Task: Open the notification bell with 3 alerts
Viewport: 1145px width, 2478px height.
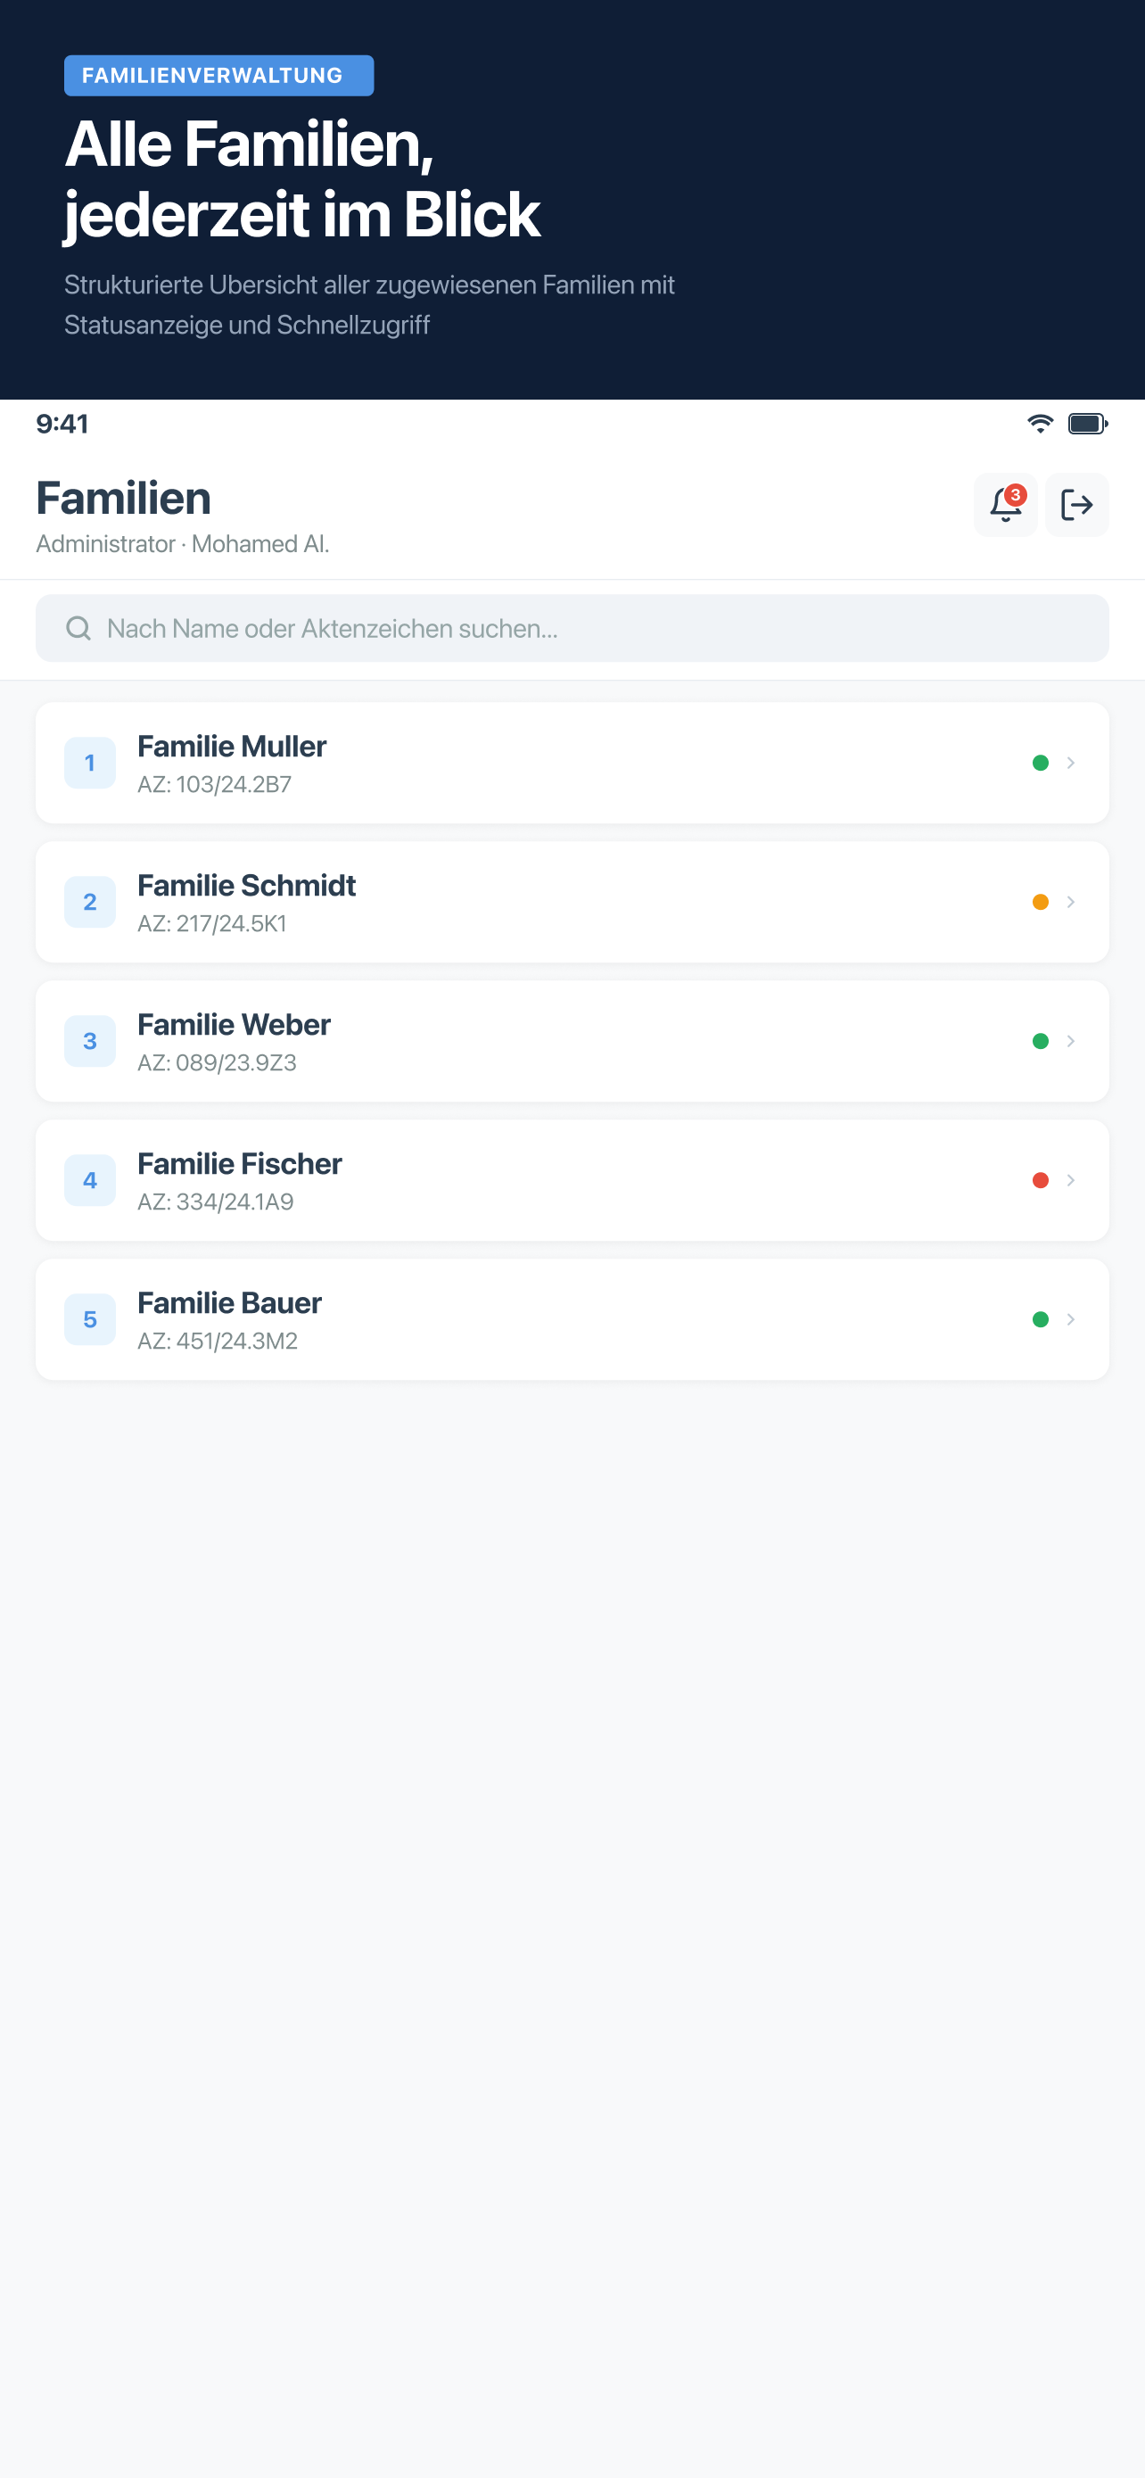Action: click(x=1005, y=505)
